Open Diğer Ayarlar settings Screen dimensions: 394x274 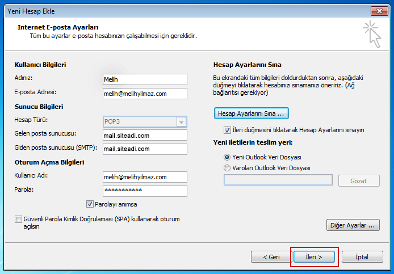pyautogui.click(x=353, y=225)
